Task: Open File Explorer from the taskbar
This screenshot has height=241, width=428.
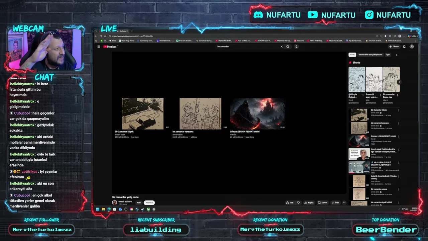Action: pyautogui.click(x=103, y=209)
